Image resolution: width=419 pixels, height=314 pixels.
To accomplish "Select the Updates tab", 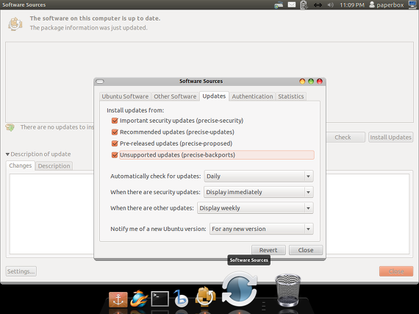I will [x=214, y=96].
